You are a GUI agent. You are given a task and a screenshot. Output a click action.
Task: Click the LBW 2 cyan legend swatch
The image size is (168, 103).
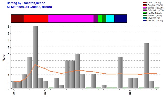click(x=144, y=18)
